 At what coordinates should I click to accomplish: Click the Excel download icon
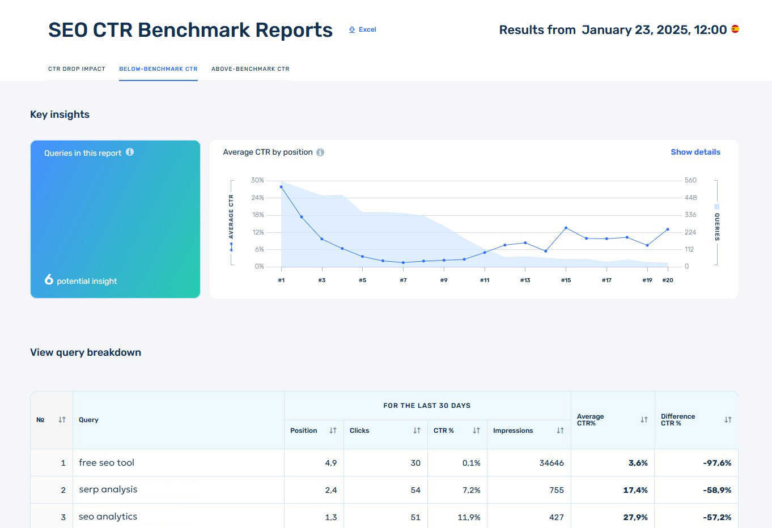pos(352,29)
